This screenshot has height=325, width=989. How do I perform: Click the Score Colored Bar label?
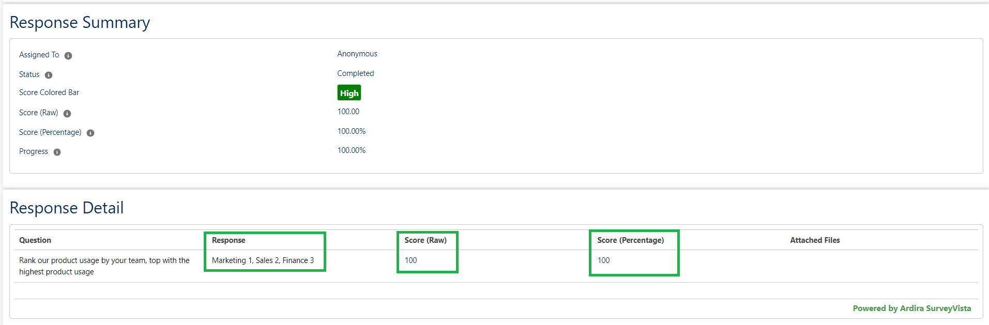tap(49, 92)
